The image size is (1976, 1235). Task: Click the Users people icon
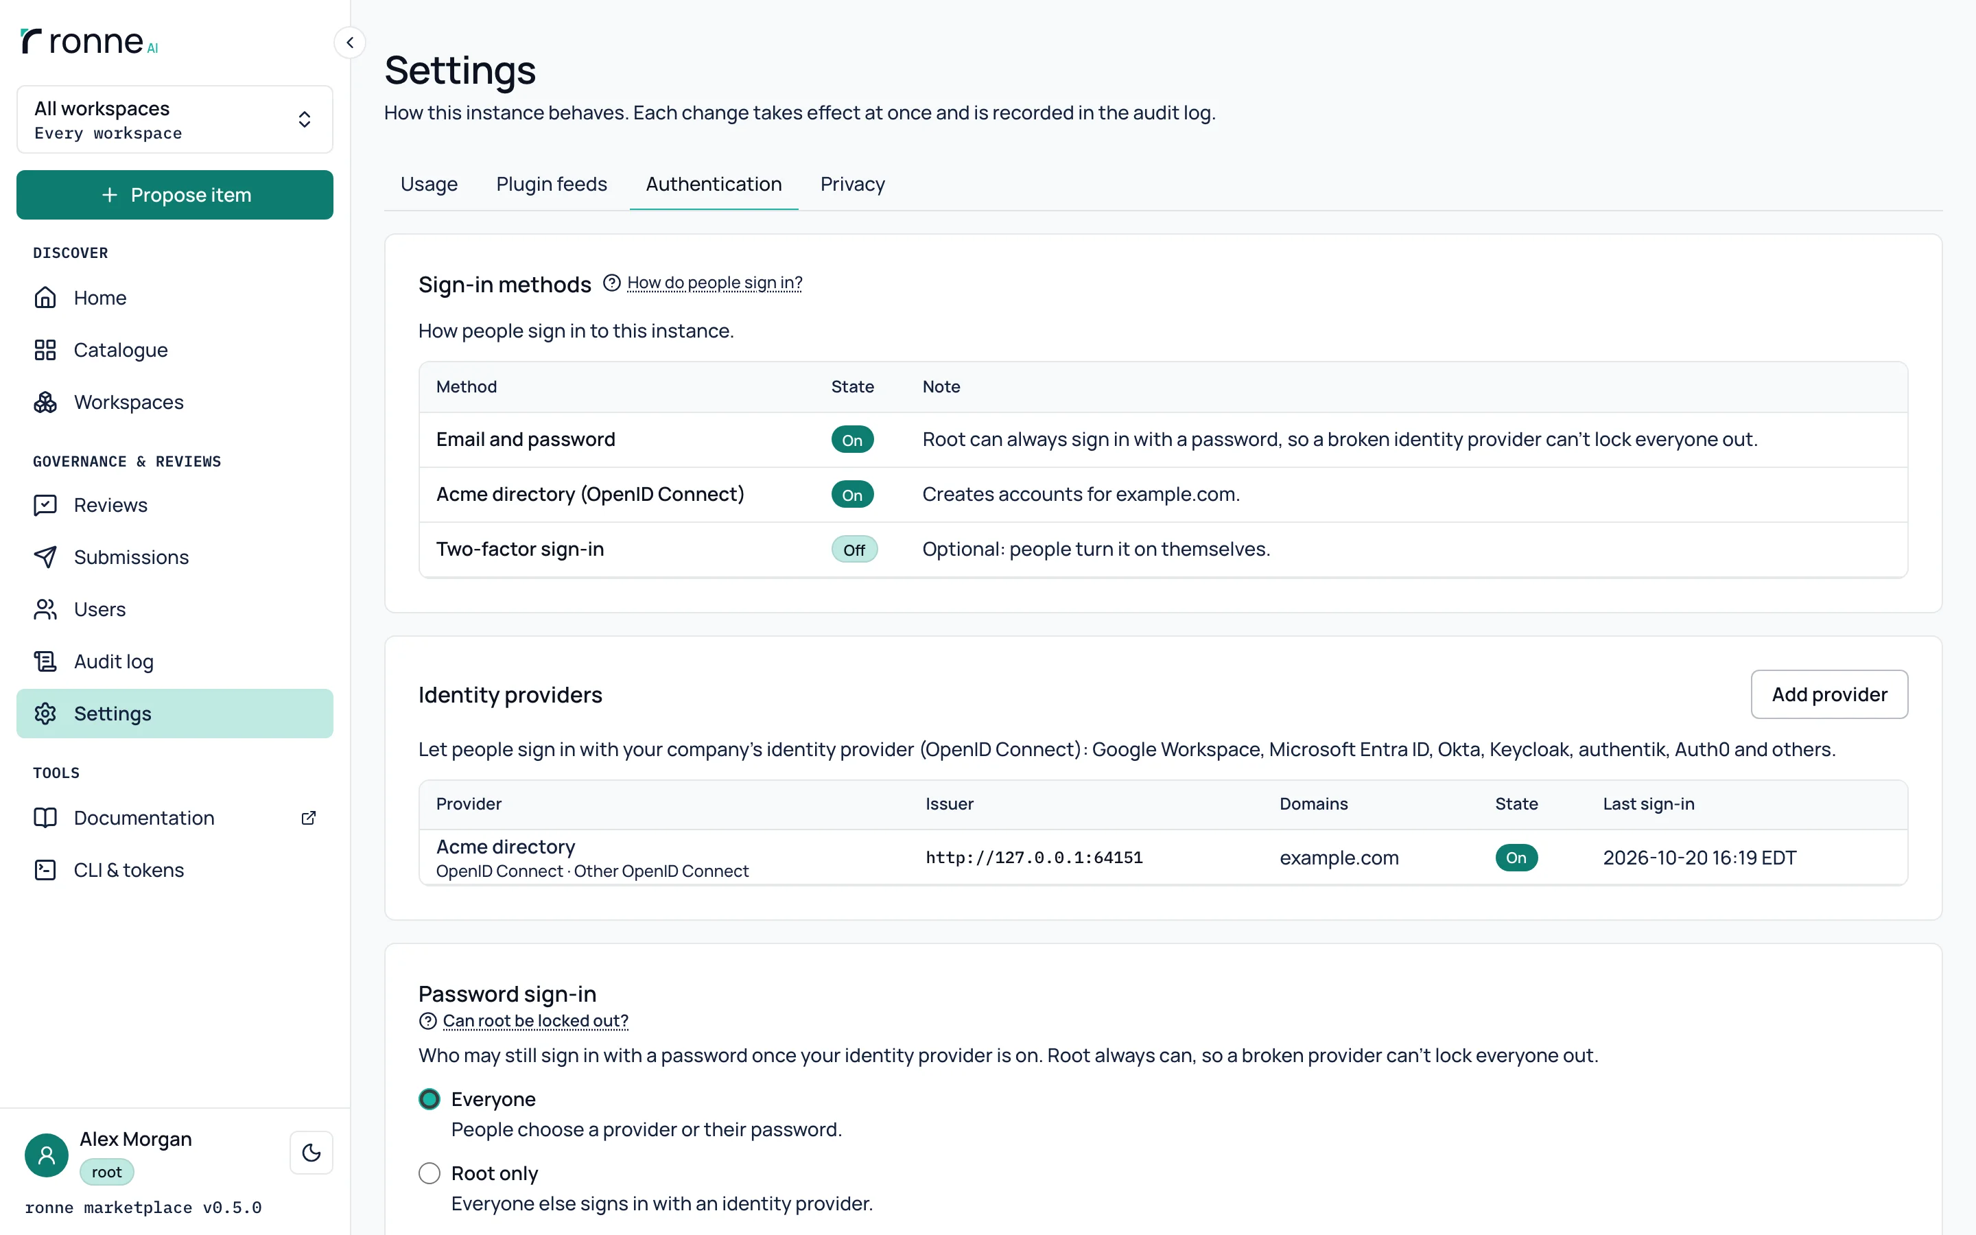45,609
